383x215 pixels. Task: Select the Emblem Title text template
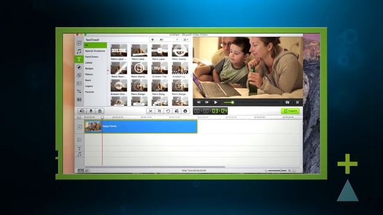pyautogui.click(x=160, y=70)
